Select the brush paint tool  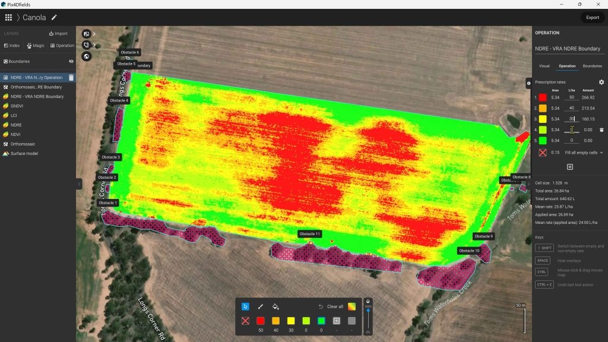pos(260,306)
